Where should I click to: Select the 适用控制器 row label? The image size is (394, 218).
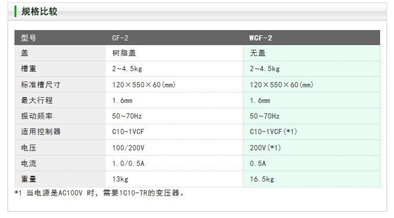point(40,132)
